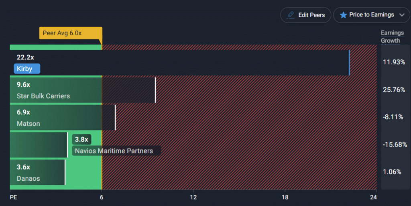Image resolution: width=411 pixels, height=206 pixels.
Task: Click the star icon beside Price to Earnings
Action: click(x=343, y=15)
